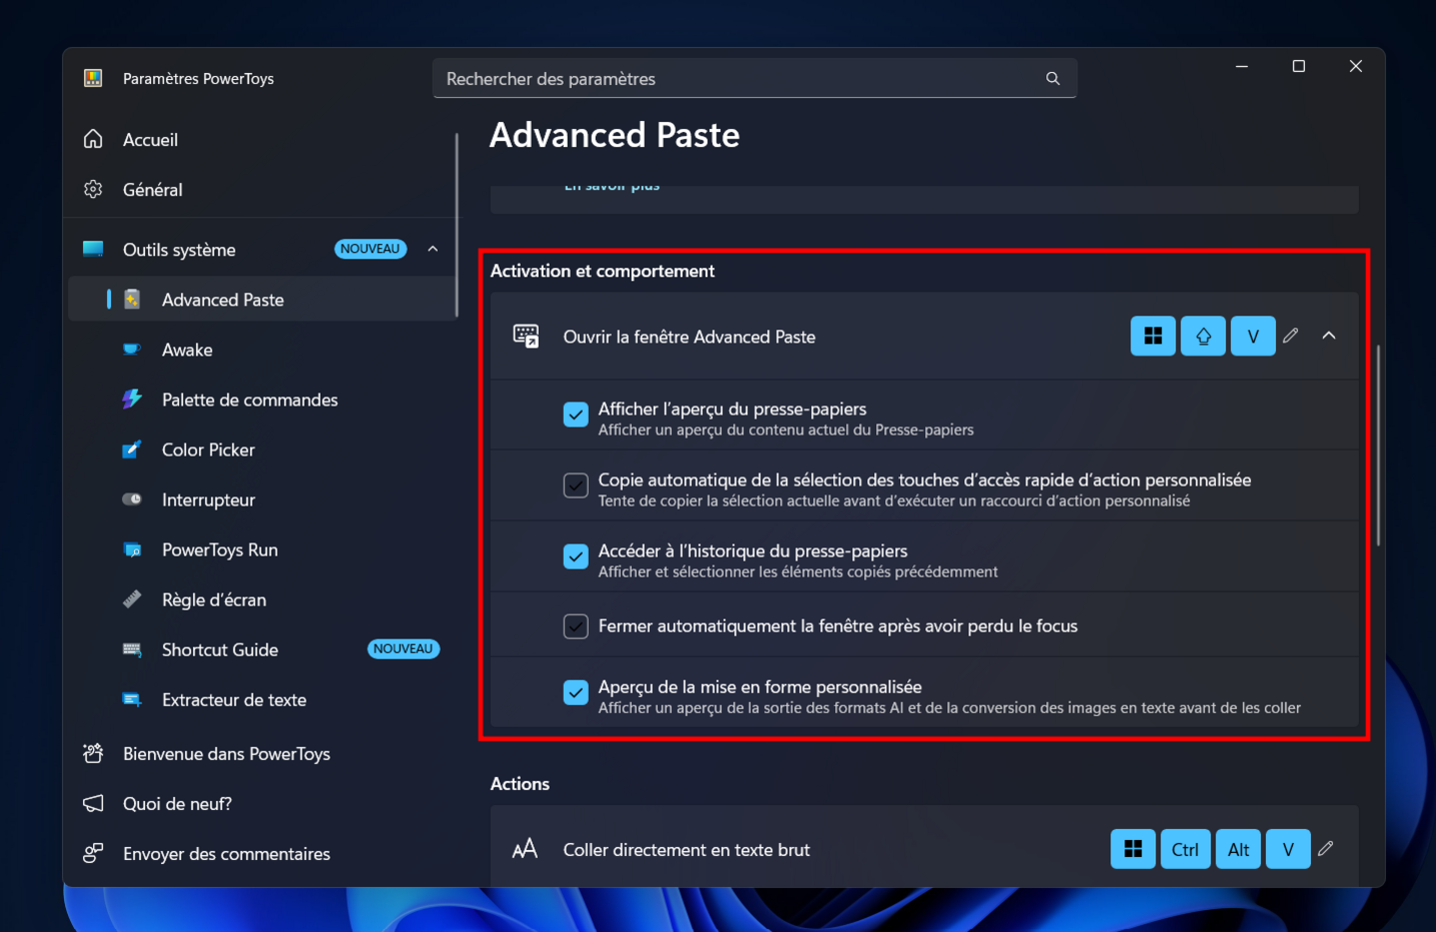
Task: Click the search magnifier icon
Action: click(1052, 78)
